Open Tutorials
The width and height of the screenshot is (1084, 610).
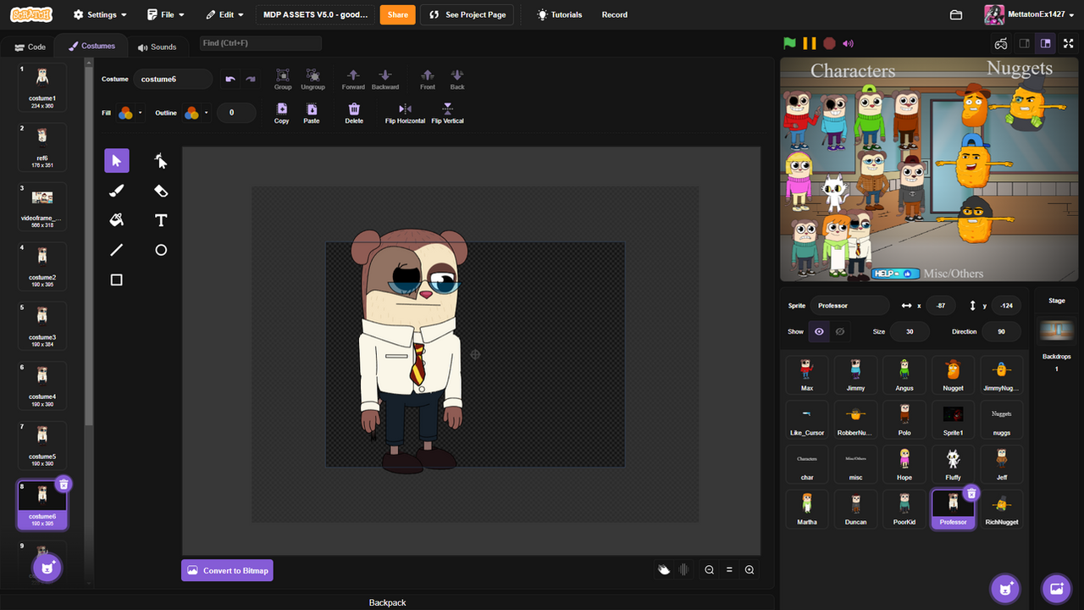[559, 14]
